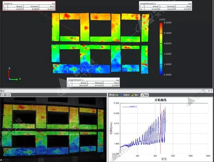Switch to the 网格点 tab

tap(125, 95)
